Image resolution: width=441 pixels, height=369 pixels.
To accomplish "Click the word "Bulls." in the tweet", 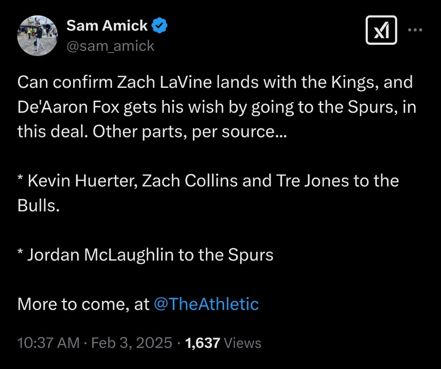I will (38, 205).
